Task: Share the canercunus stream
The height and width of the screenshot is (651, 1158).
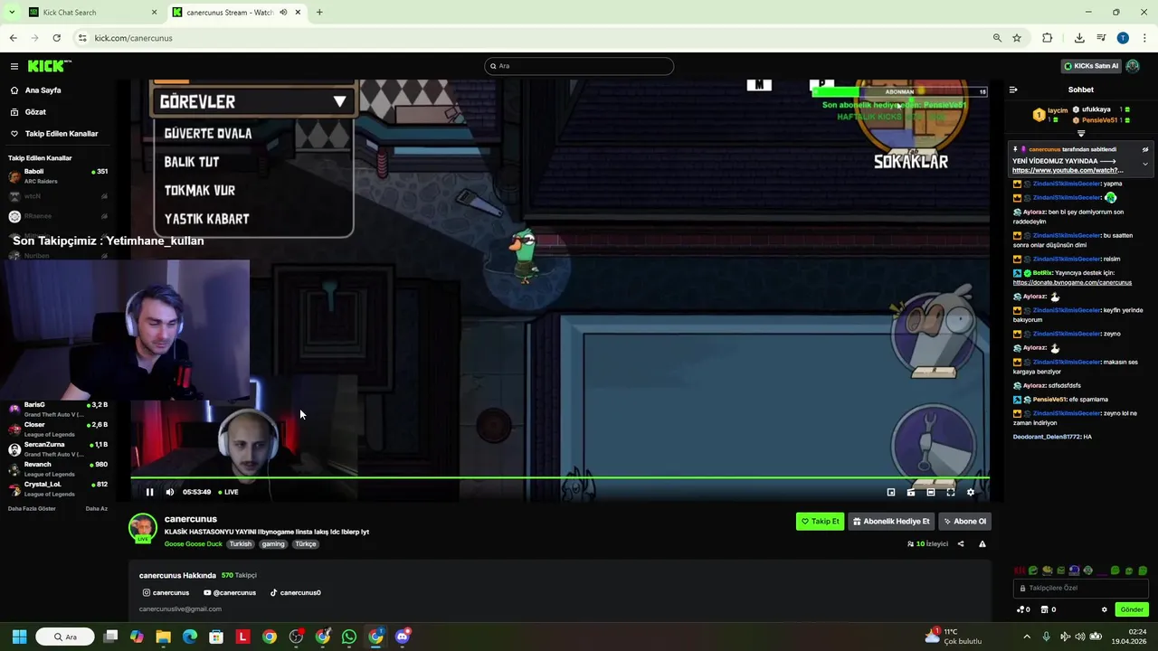Action: click(x=961, y=544)
